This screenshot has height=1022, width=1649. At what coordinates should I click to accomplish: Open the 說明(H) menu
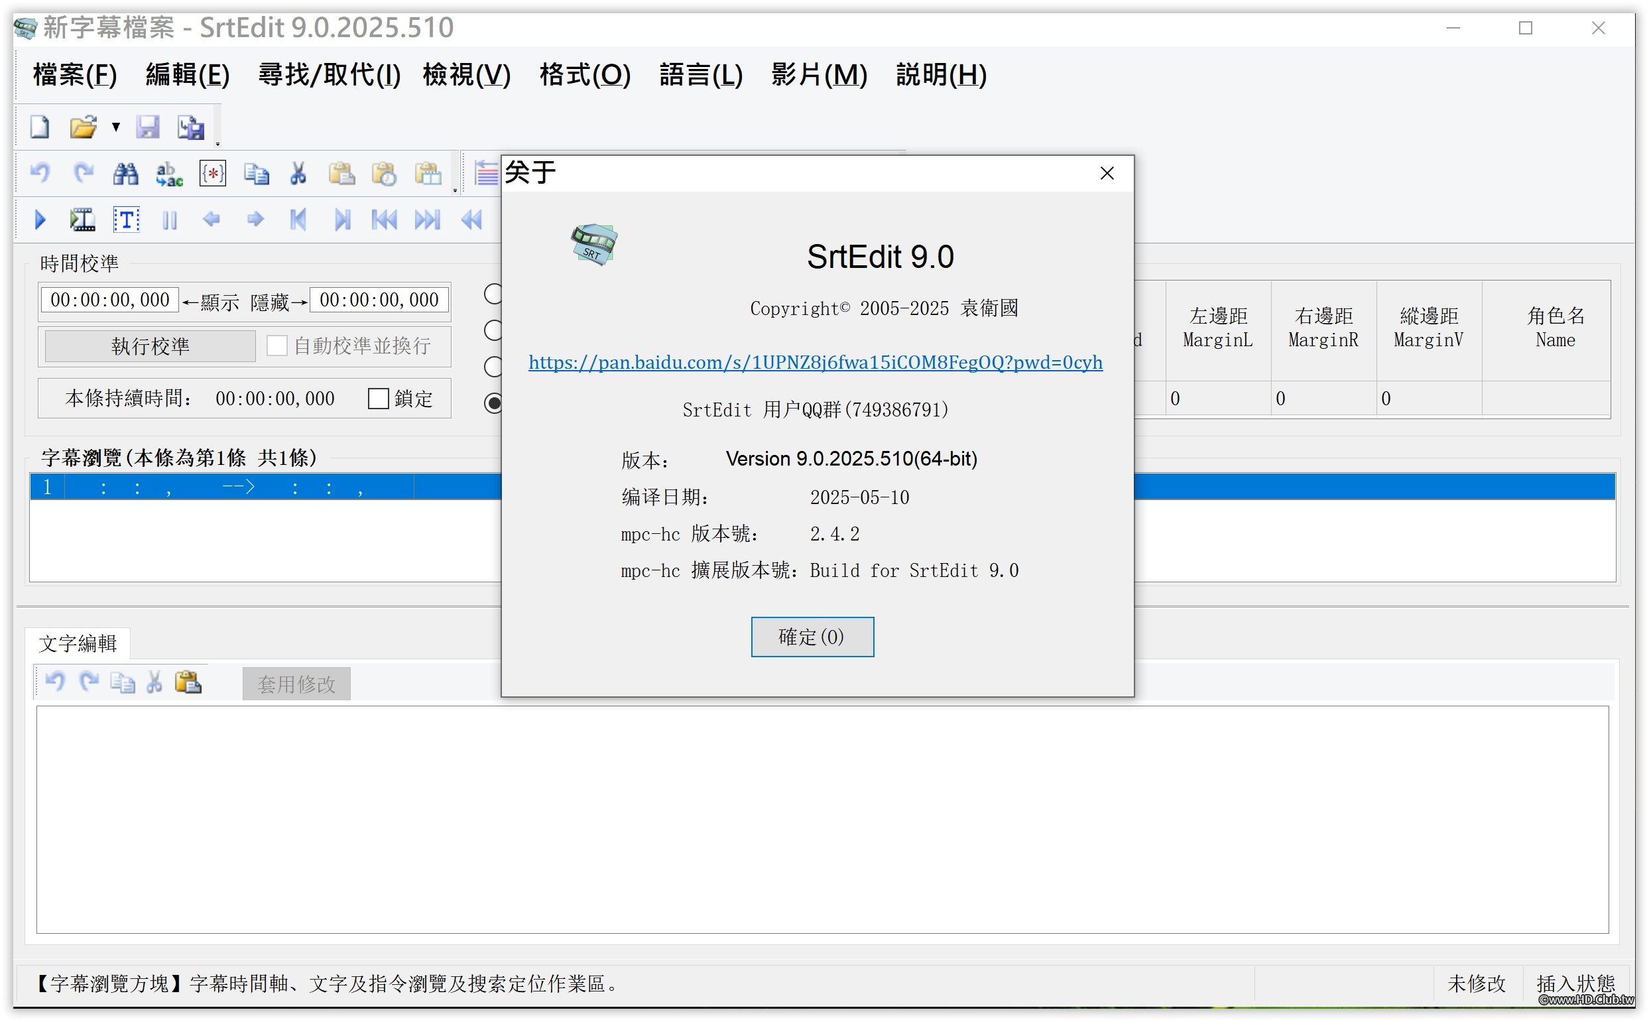[x=942, y=74]
